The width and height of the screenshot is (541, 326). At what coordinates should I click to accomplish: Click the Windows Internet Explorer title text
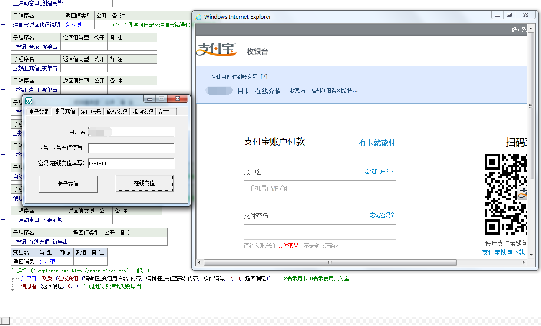coord(238,17)
